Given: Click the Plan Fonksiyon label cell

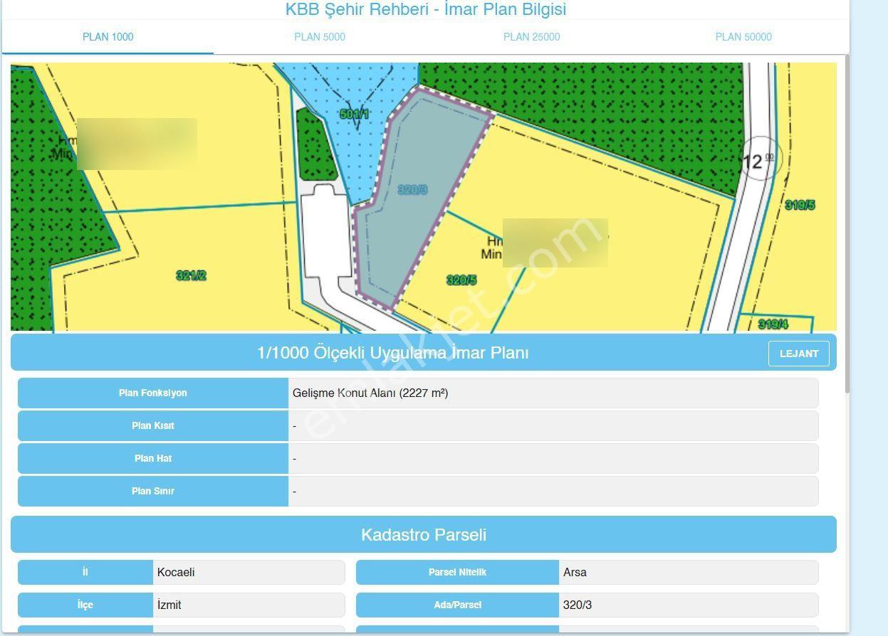Looking at the screenshot, I should click(x=153, y=393).
